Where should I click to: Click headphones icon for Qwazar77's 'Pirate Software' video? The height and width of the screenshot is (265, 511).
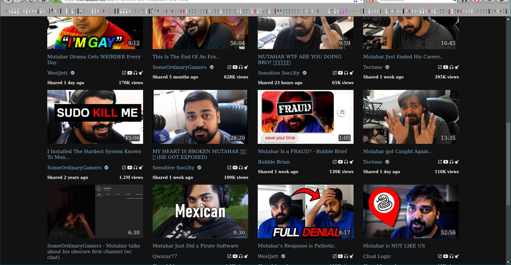pyautogui.click(x=241, y=256)
